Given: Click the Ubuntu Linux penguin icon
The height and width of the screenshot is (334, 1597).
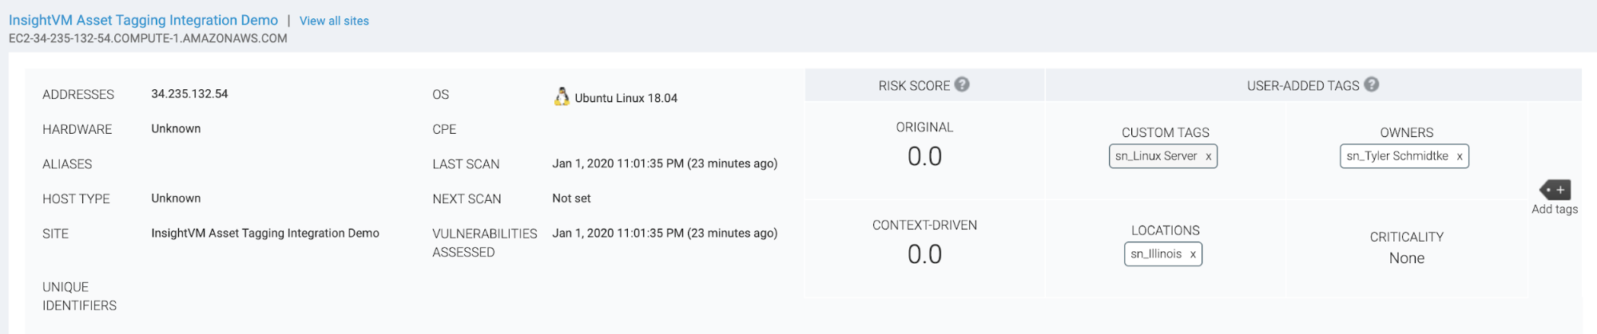Looking at the screenshot, I should click(x=562, y=96).
